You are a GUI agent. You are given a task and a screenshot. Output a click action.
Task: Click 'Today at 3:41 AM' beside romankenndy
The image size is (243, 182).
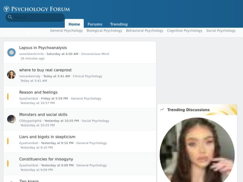coord(57,76)
